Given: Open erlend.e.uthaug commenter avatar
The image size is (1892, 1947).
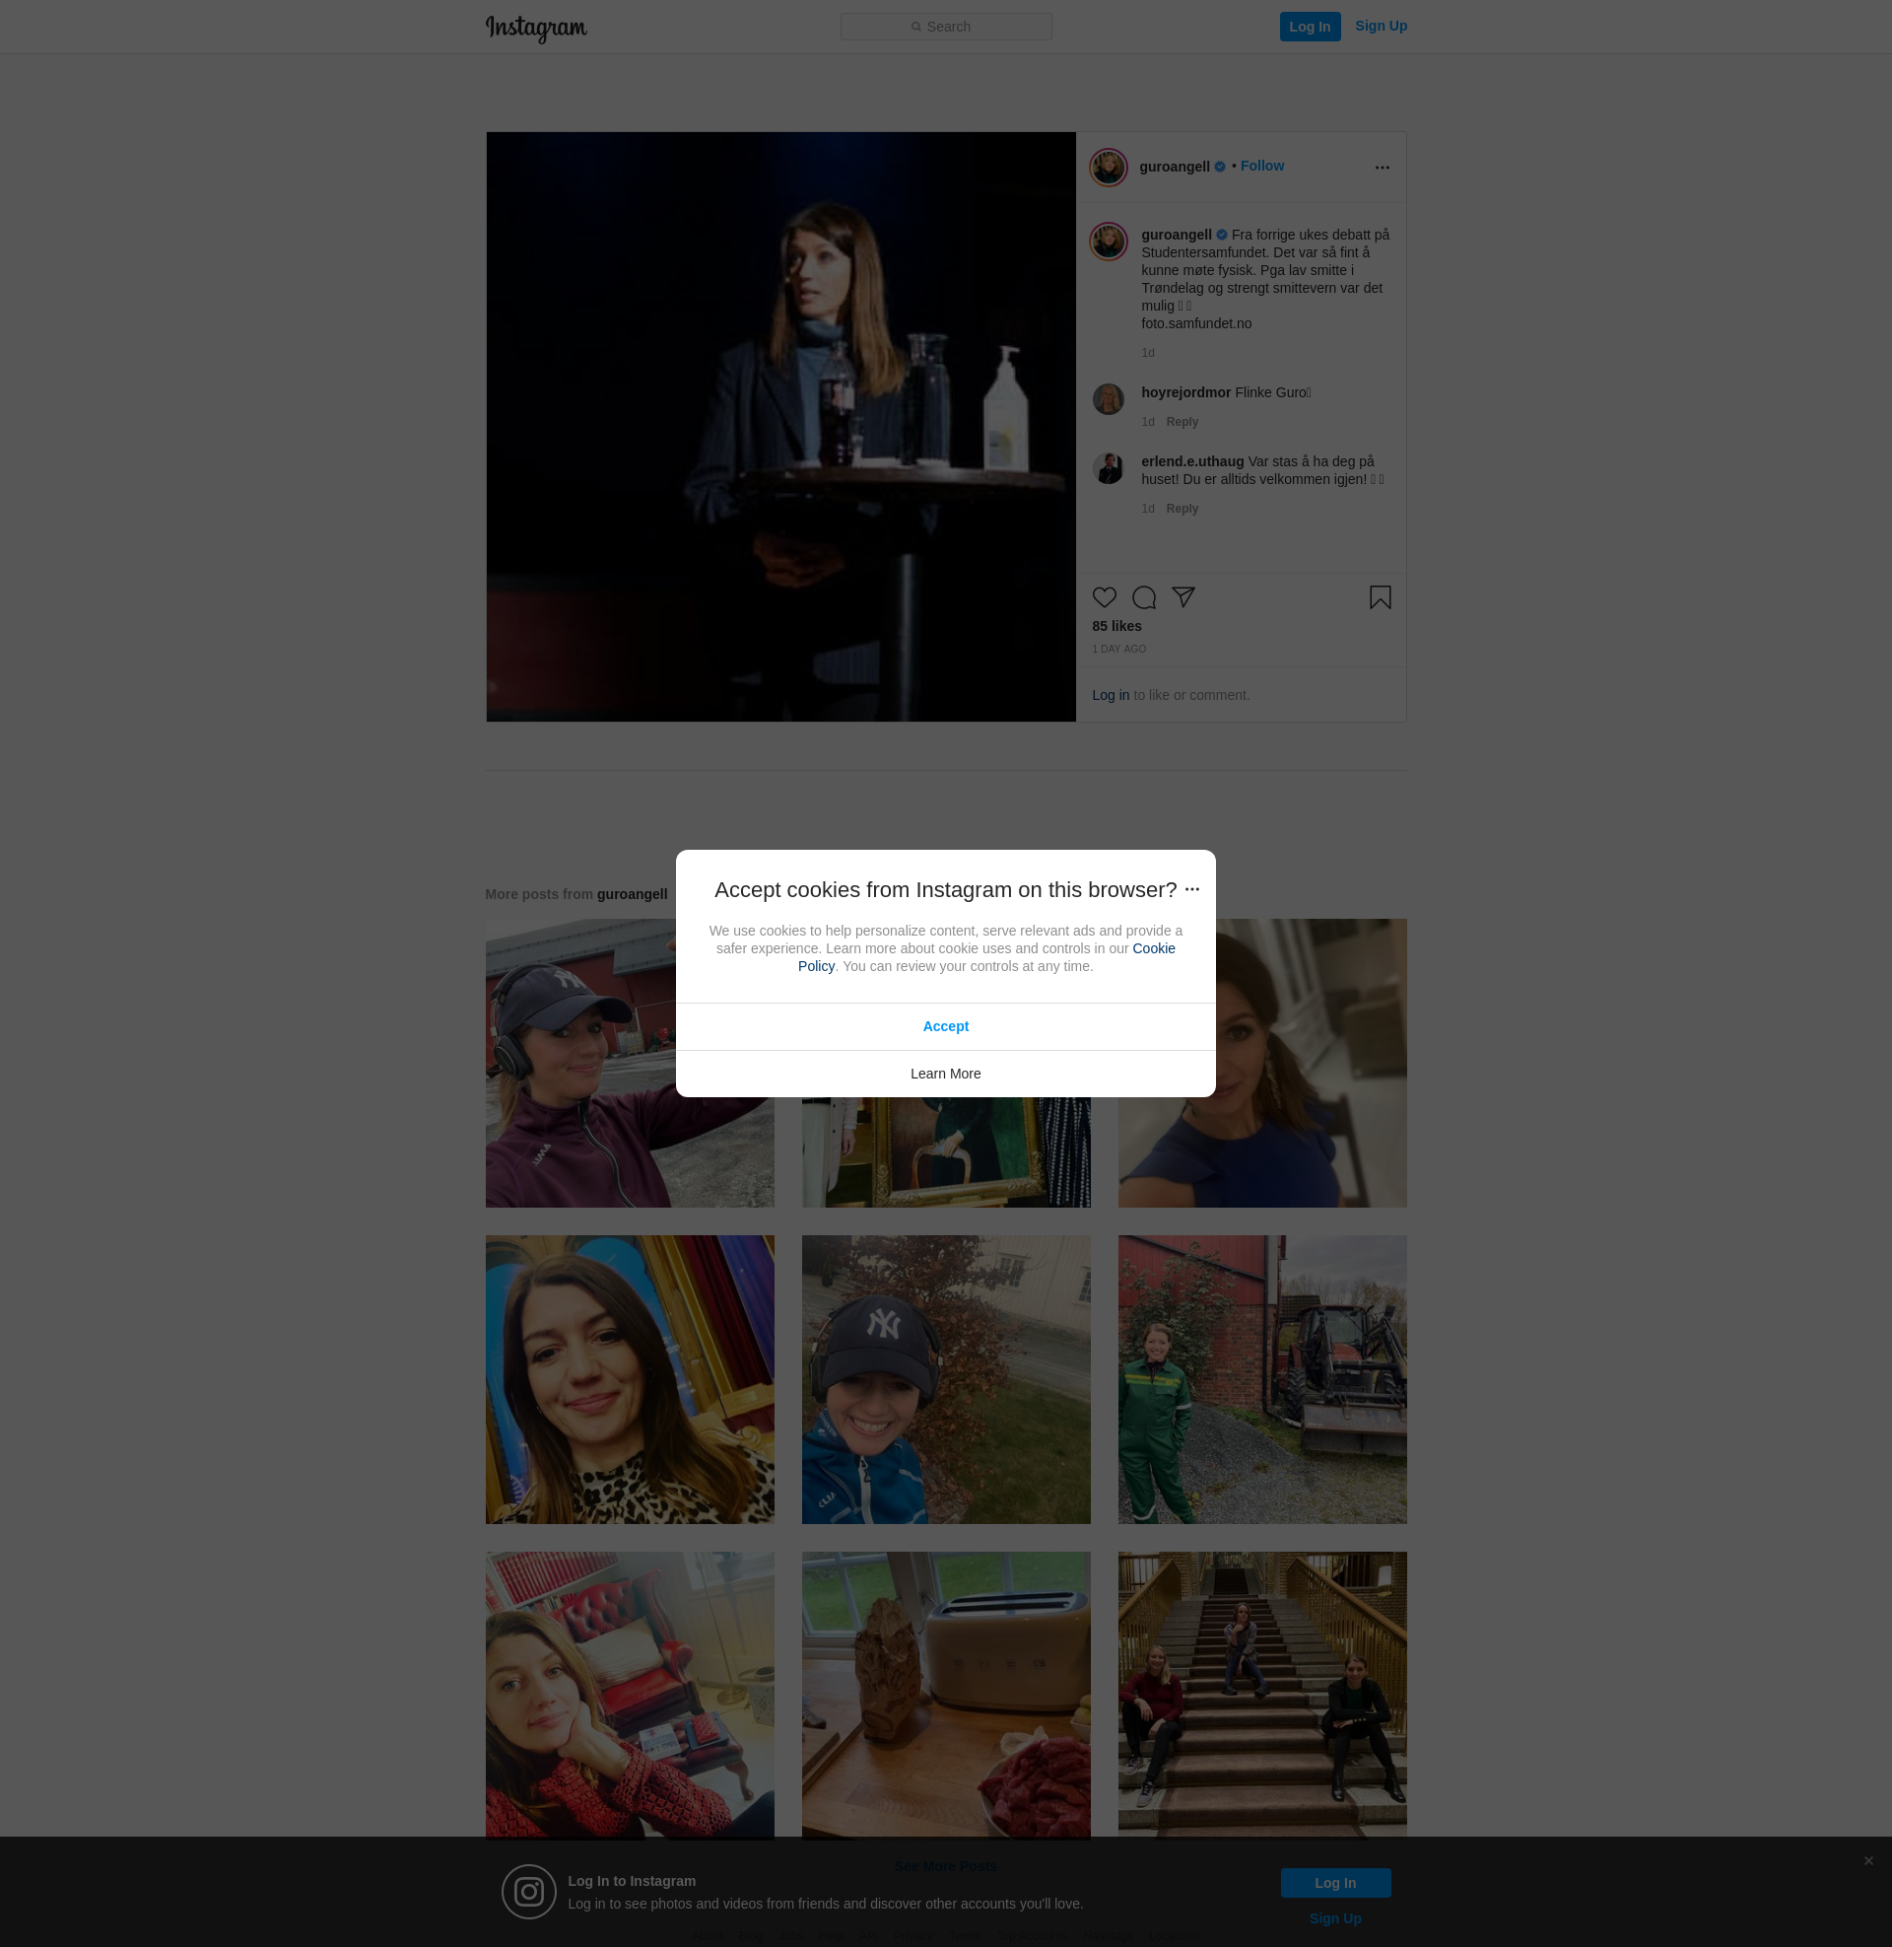Looking at the screenshot, I should tap(1108, 468).
